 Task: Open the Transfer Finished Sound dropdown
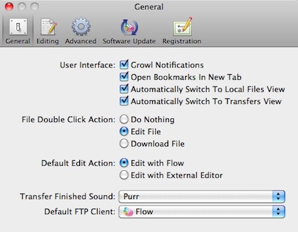(202, 197)
